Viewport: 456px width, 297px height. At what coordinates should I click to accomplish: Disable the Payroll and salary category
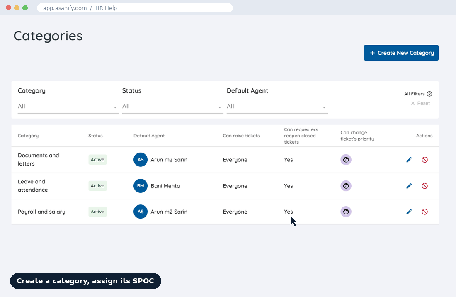coord(424,212)
